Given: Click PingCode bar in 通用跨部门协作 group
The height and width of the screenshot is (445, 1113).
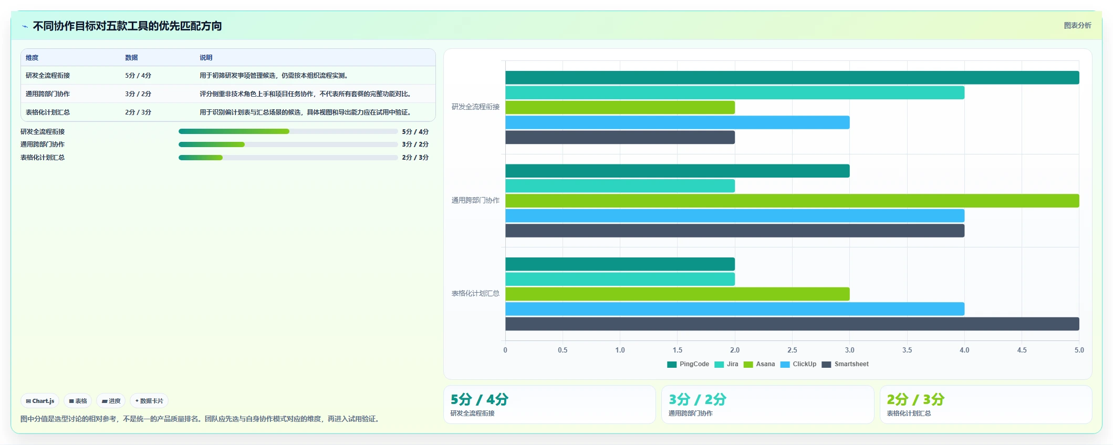Looking at the screenshot, I should pyautogui.click(x=678, y=171).
